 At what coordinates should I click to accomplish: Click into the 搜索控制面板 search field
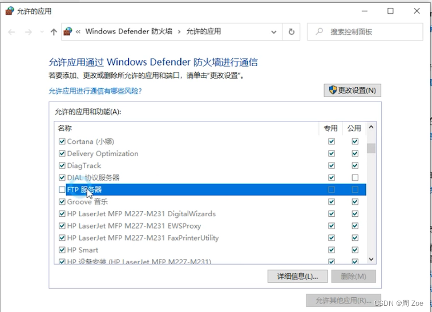[x=365, y=32]
